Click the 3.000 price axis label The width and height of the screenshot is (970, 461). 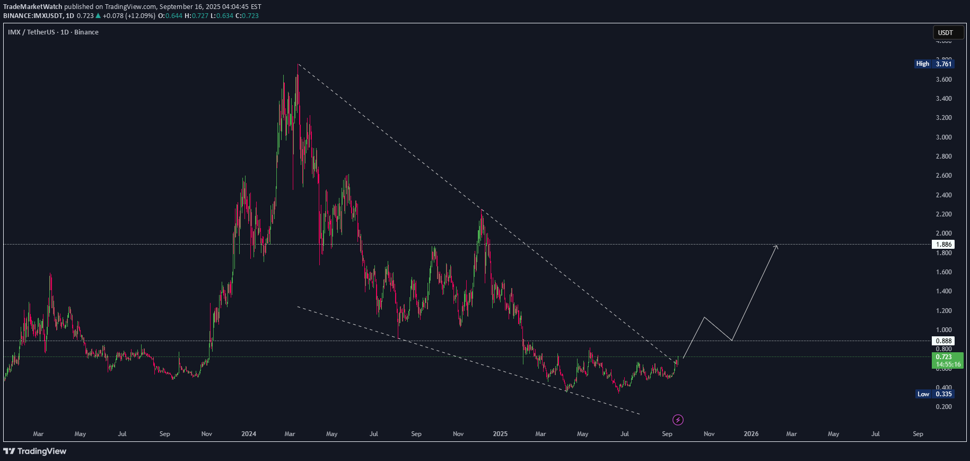point(943,137)
